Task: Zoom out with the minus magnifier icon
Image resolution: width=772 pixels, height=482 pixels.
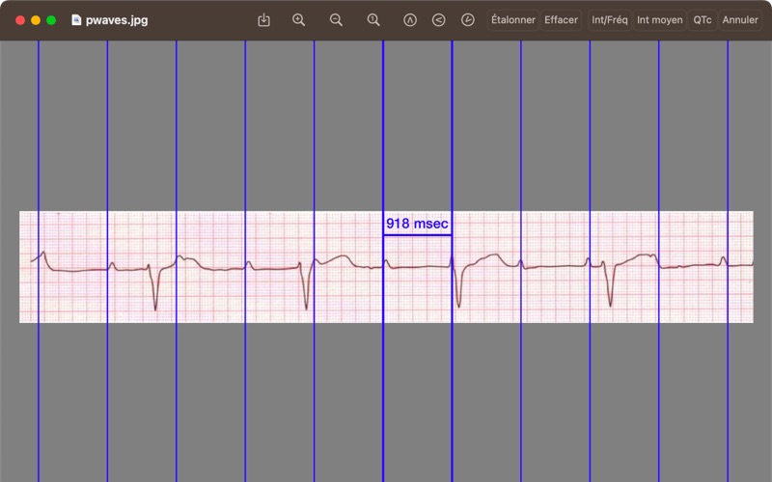Action: (x=336, y=20)
